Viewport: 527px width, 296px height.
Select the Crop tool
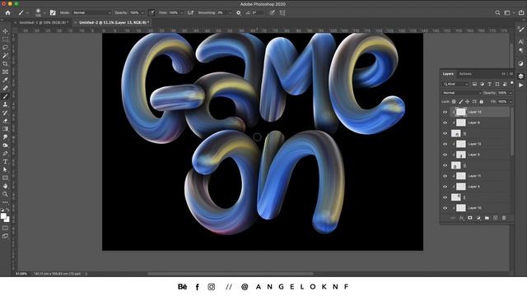click(x=5, y=64)
